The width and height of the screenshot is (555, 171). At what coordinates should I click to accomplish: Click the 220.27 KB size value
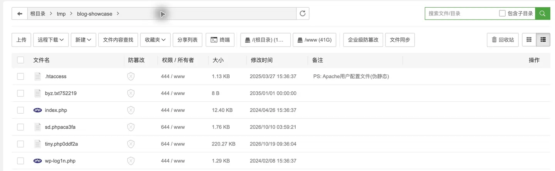pyautogui.click(x=224, y=144)
